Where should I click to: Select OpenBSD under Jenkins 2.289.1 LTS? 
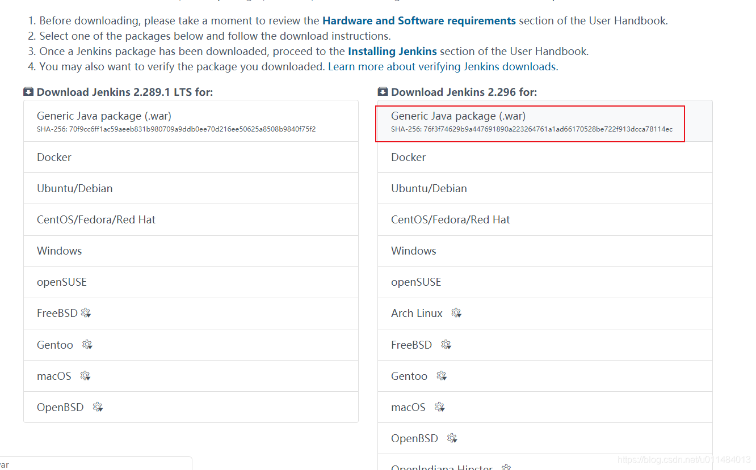[x=191, y=407]
